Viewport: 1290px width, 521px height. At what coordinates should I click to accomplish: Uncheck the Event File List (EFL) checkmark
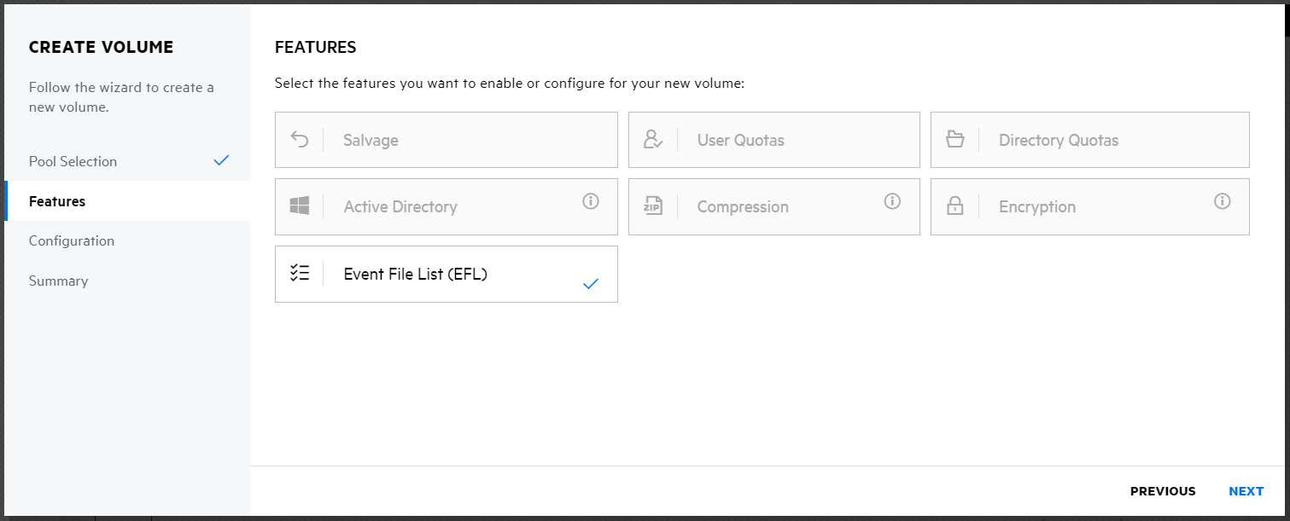(591, 285)
